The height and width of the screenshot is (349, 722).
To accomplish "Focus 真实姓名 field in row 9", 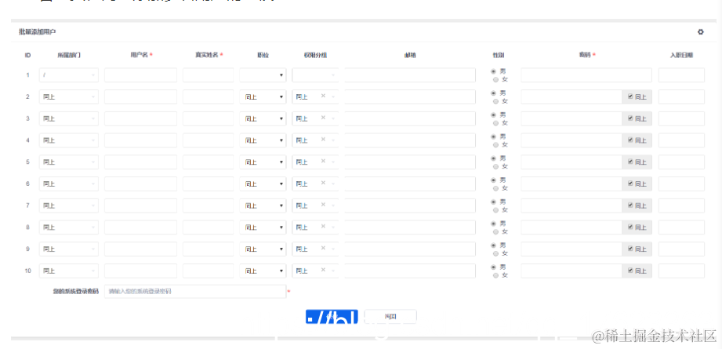I will 208,249.
